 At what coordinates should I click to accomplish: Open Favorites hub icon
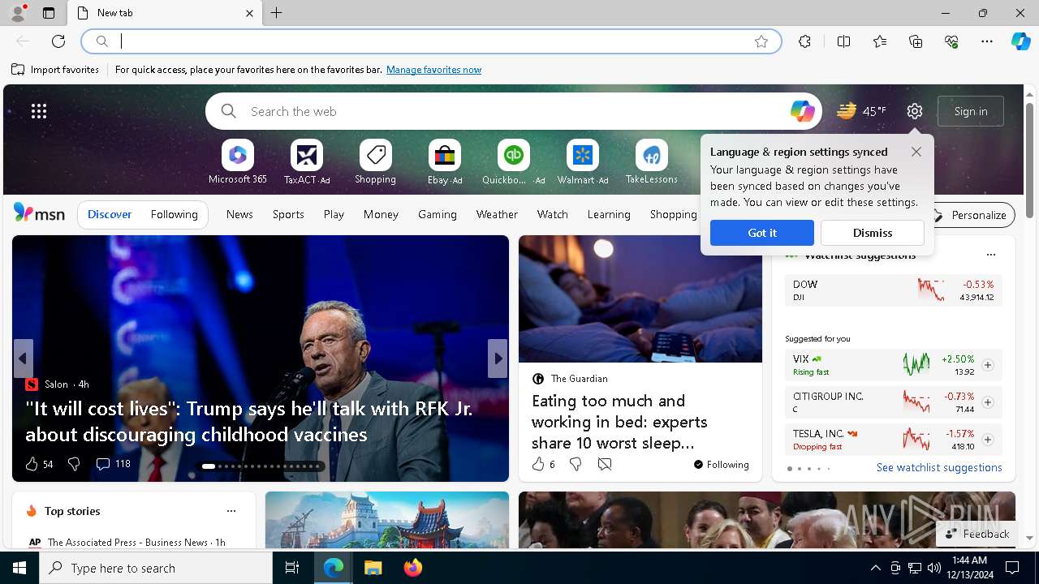click(x=880, y=41)
